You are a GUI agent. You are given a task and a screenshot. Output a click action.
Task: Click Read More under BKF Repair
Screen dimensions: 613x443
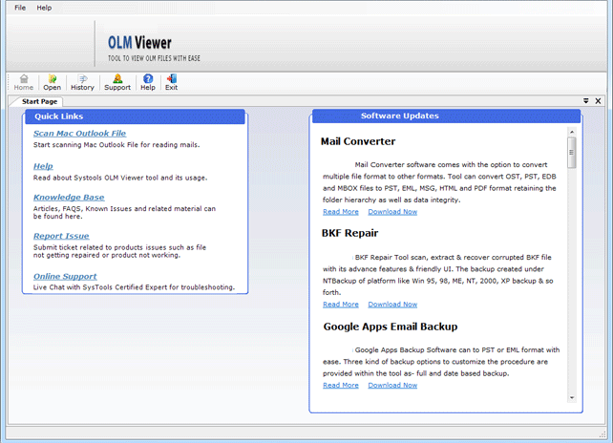coord(341,305)
